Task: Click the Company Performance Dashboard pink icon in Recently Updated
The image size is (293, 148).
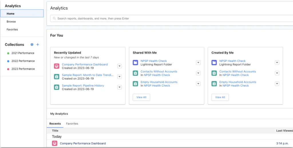Action: (x=57, y=66)
